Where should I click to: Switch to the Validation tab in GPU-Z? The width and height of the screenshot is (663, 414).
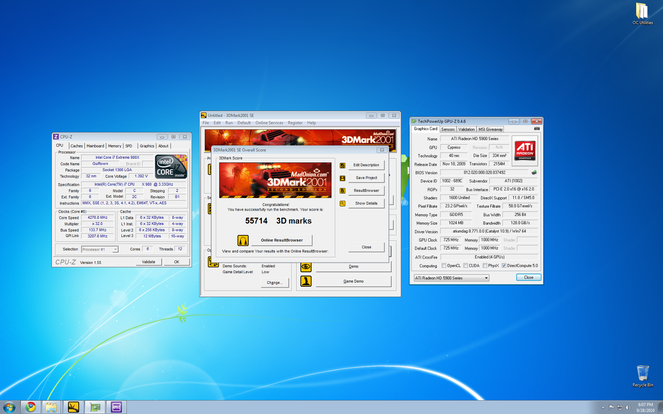click(x=467, y=129)
